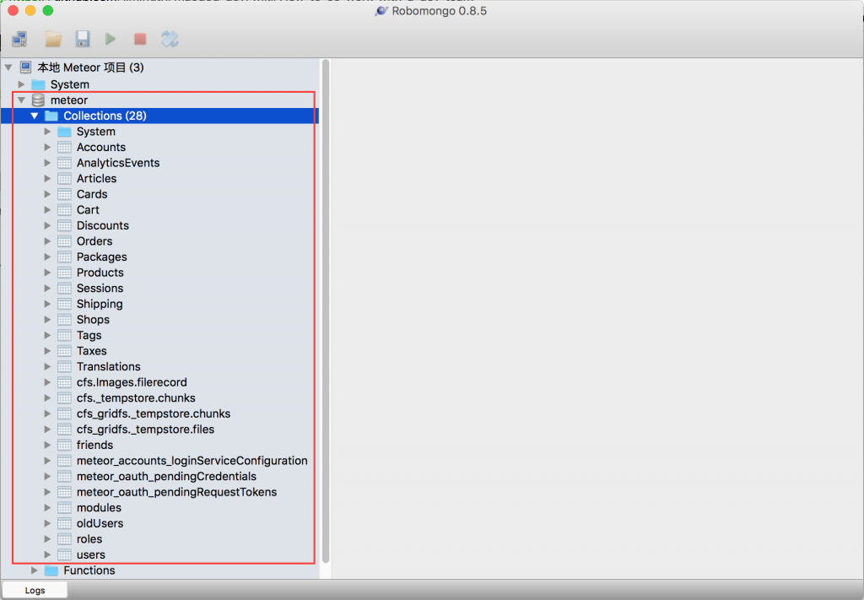Click the rotate output toolbar icon
864x600 pixels.
pos(170,39)
